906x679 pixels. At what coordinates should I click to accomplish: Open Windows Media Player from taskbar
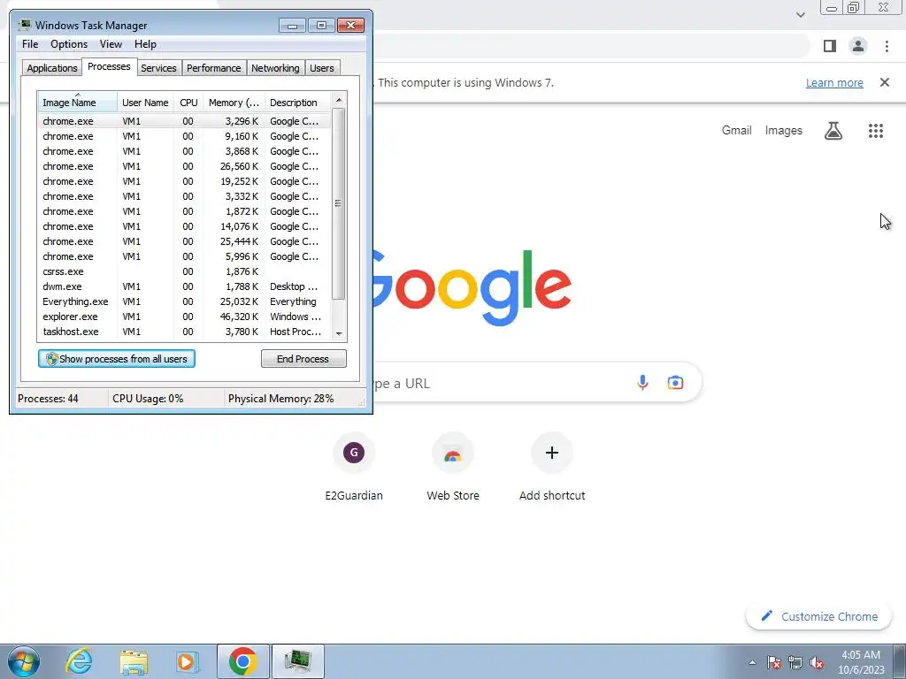click(187, 662)
